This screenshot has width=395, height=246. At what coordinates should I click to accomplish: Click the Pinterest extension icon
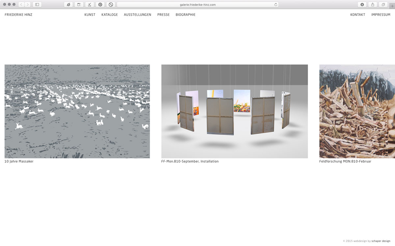click(100, 5)
